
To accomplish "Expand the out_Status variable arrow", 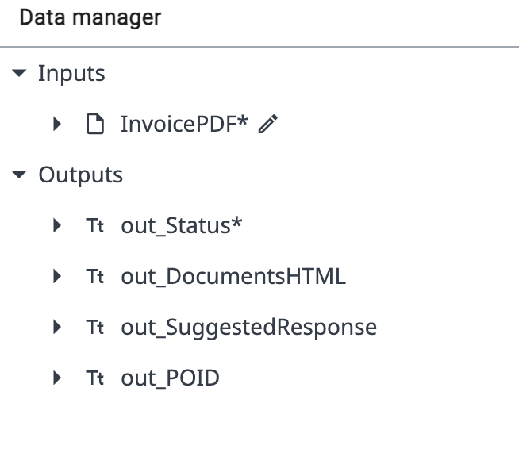I will 57,225.
